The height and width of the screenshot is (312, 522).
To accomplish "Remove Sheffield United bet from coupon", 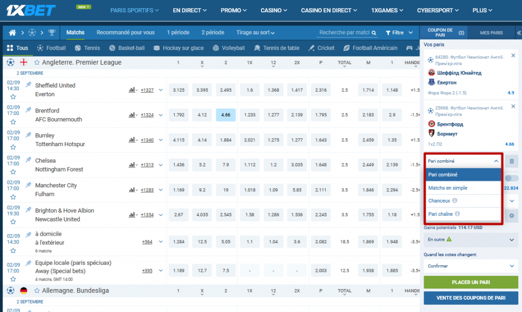I will pos(513,55).
